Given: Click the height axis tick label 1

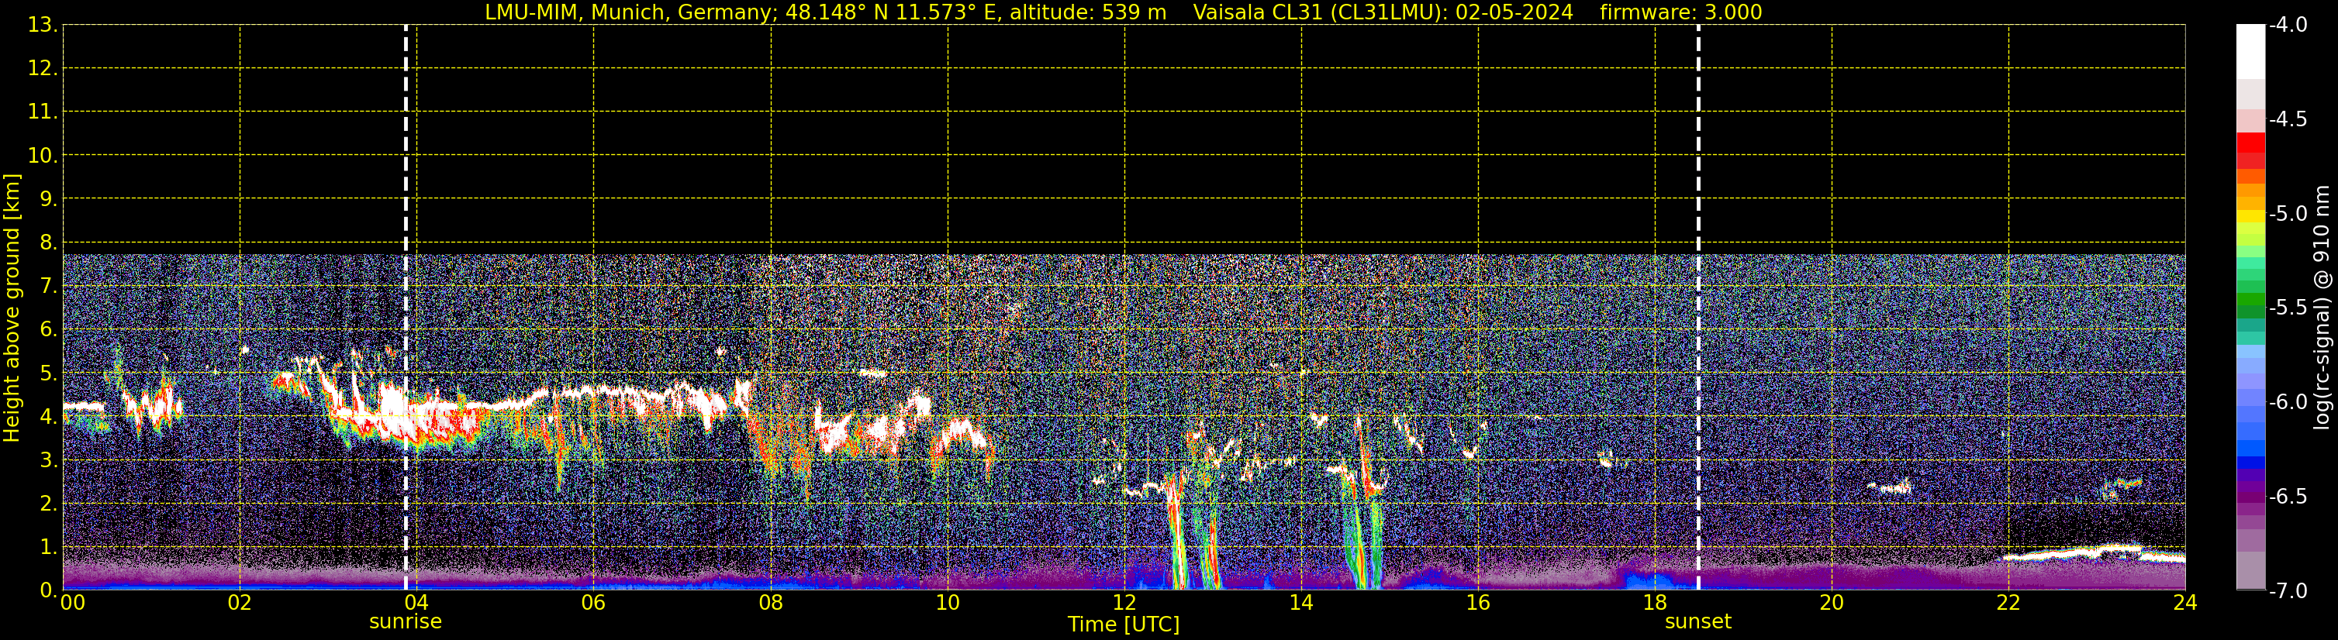Looking at the screenshot, I should click(x=48, y=546).
